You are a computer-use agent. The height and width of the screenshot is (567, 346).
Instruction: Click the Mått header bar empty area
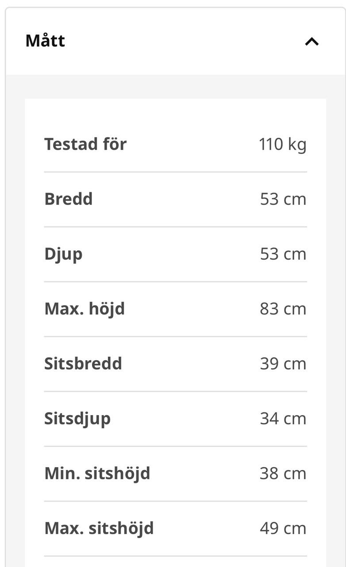tap(177, 41)
